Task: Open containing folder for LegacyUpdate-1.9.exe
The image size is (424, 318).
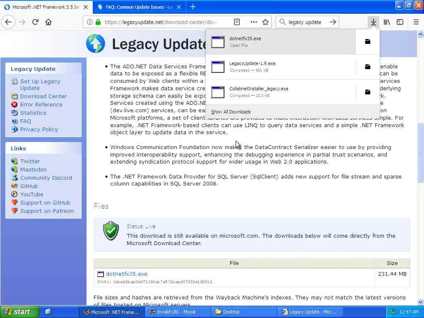Action: (x=368, y=67)
